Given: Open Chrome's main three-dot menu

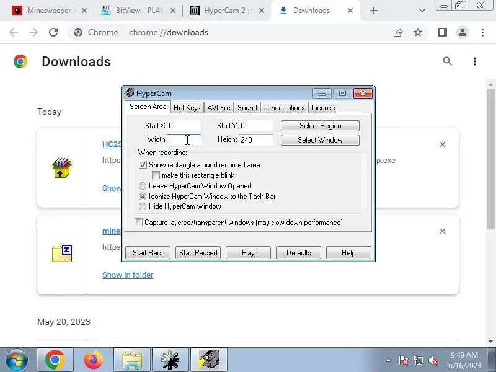Looking at the screenshot, I should click(482, 32).
